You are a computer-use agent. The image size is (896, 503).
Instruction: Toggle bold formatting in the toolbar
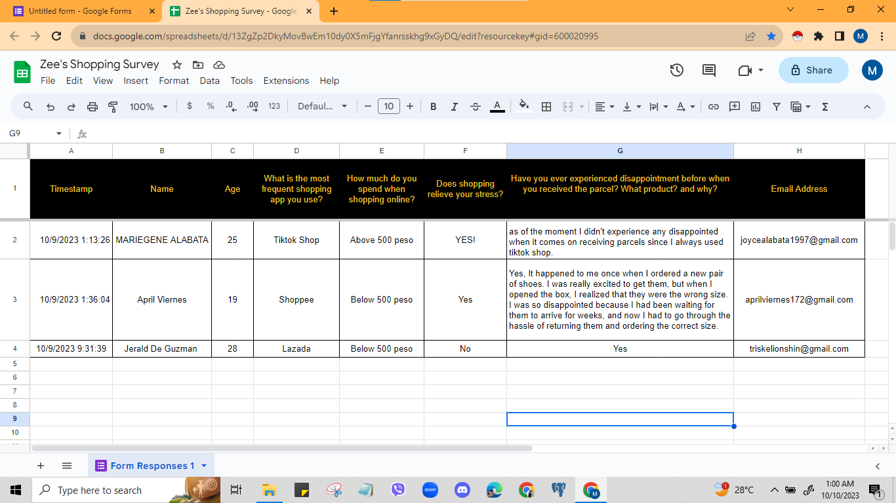pos(433,106)
